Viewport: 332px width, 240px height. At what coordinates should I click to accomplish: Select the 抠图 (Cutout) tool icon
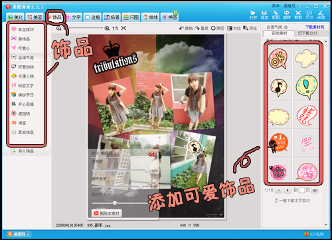[276, 15]
